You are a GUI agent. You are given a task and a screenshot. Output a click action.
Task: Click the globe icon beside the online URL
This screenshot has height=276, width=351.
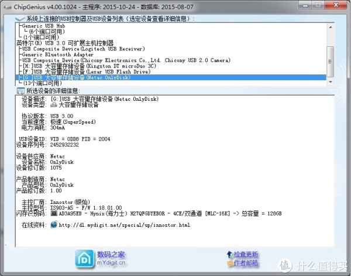tap(54, 224)
